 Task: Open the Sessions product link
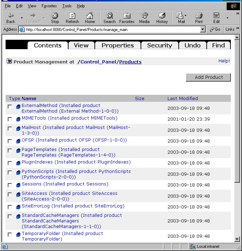(x=65, y=184)
